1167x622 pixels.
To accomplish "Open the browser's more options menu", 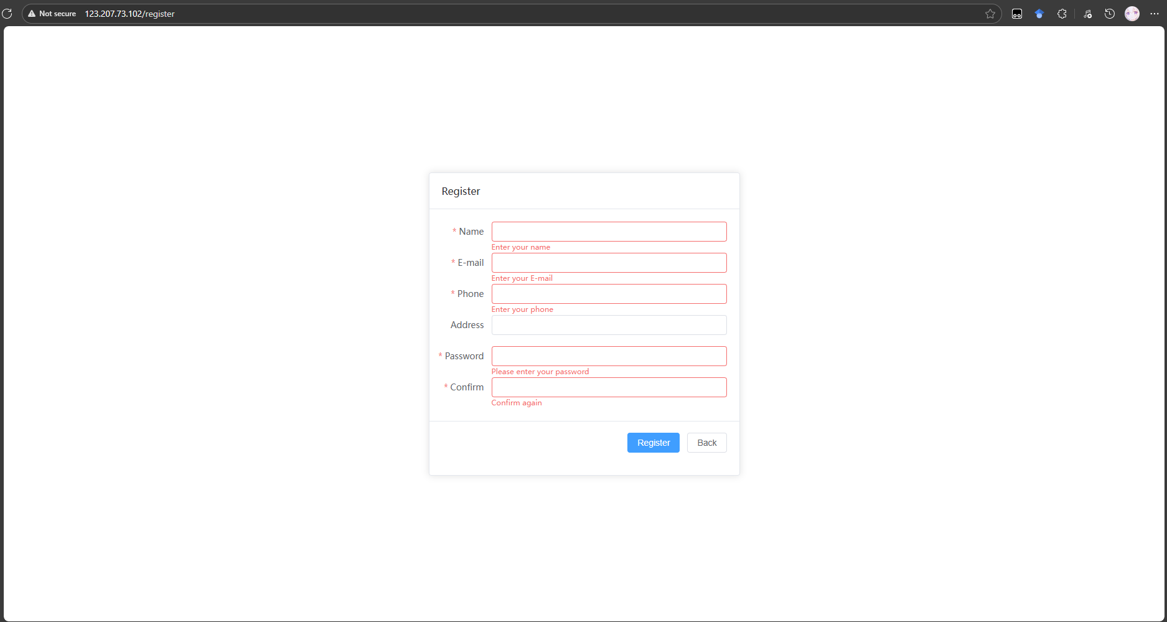I will [x=1155, y=13].
